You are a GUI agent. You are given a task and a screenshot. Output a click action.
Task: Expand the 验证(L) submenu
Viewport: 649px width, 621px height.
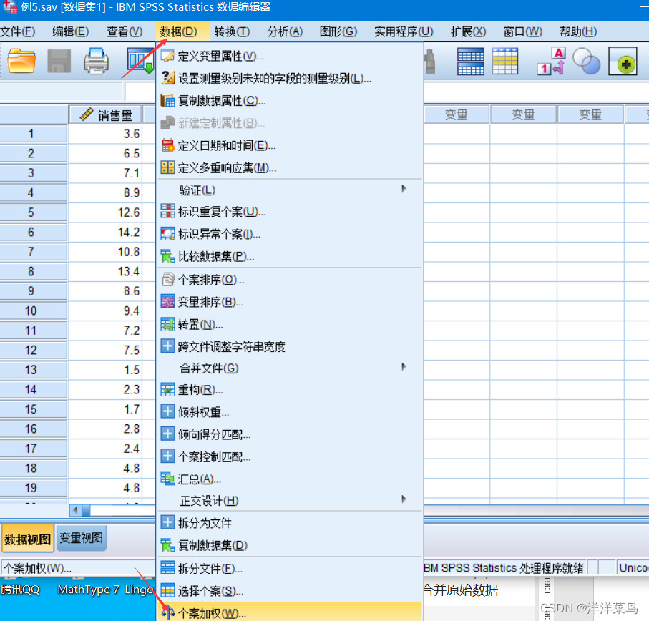point(290,190)
